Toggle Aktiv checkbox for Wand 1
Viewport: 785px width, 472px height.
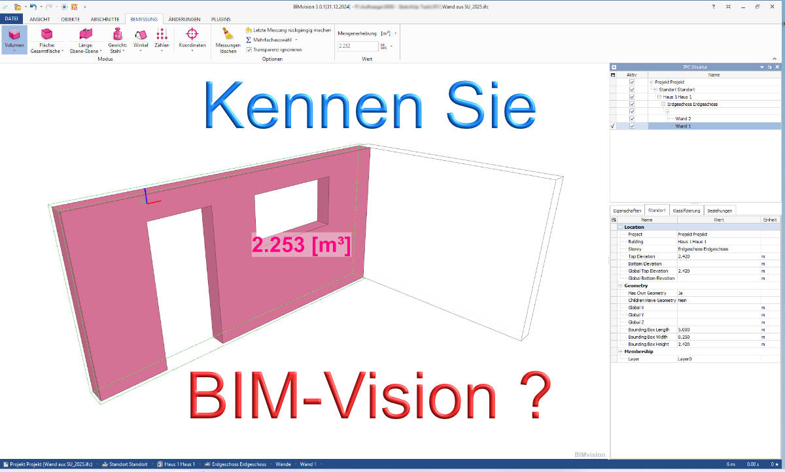[x=632, y=126]
